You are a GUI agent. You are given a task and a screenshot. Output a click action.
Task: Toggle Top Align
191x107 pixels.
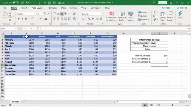click(x=55, y=14)
